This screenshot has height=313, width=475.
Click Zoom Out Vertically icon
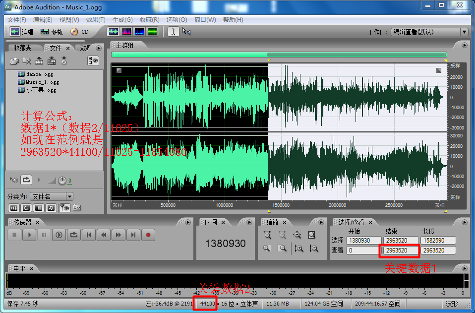(x=313, y=249)
